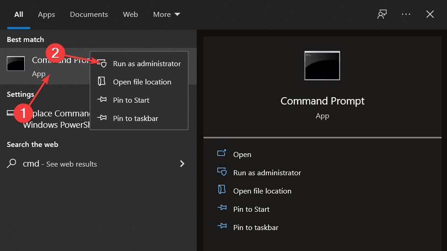Open the three-dot options menu

pyautogui.click(x=406, y=14)
